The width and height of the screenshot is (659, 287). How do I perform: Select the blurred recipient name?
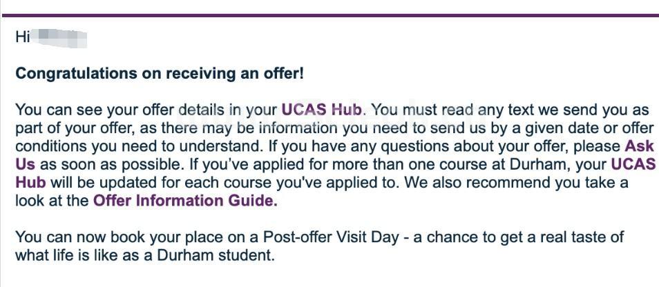[x=61, y=37]
